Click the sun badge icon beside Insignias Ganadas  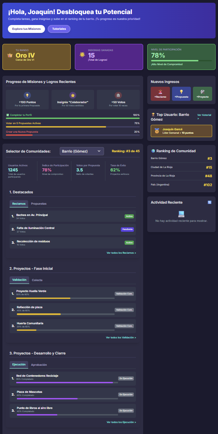click(x=82, y=55)
